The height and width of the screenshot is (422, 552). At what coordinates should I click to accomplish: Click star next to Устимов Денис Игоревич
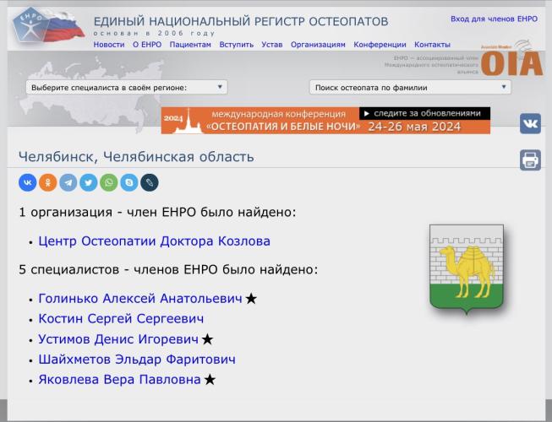(207, 339)
